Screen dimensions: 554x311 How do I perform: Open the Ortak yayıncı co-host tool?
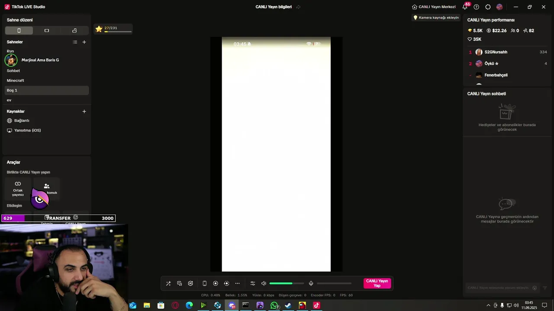(18, 189)
